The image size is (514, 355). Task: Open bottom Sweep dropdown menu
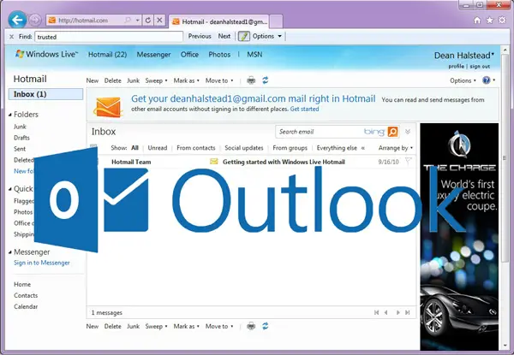click(x=157, y=326)
